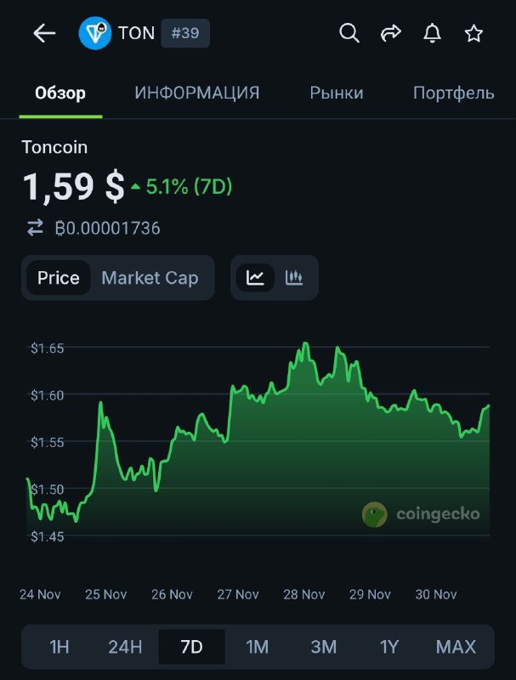This screenshot has height=680, width=516.
Task: Select the Price chart toggle
Action: tap(59, 278)
